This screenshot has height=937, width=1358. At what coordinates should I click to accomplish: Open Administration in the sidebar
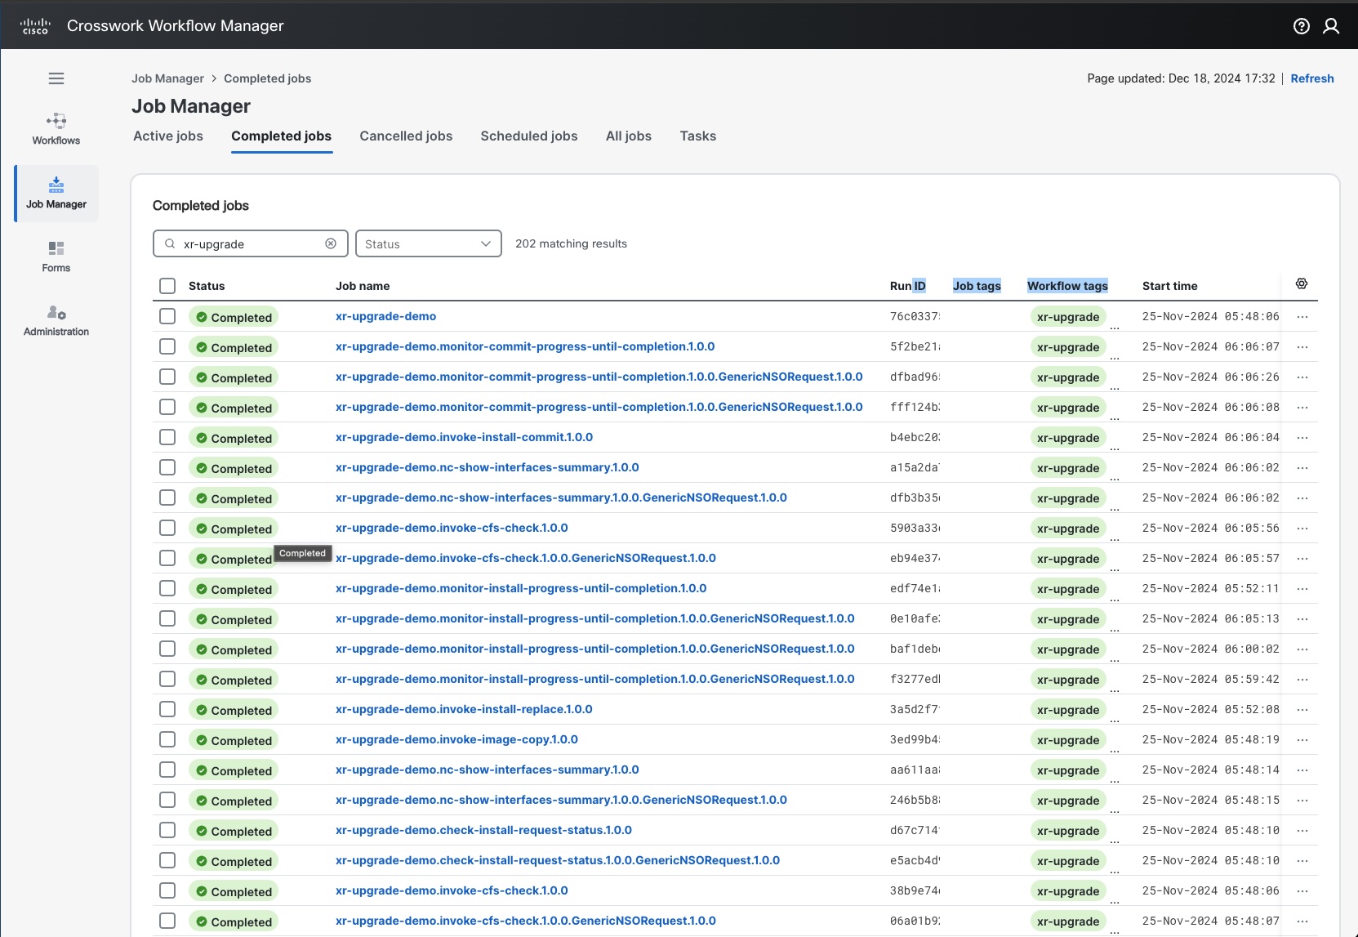(56, 320)
